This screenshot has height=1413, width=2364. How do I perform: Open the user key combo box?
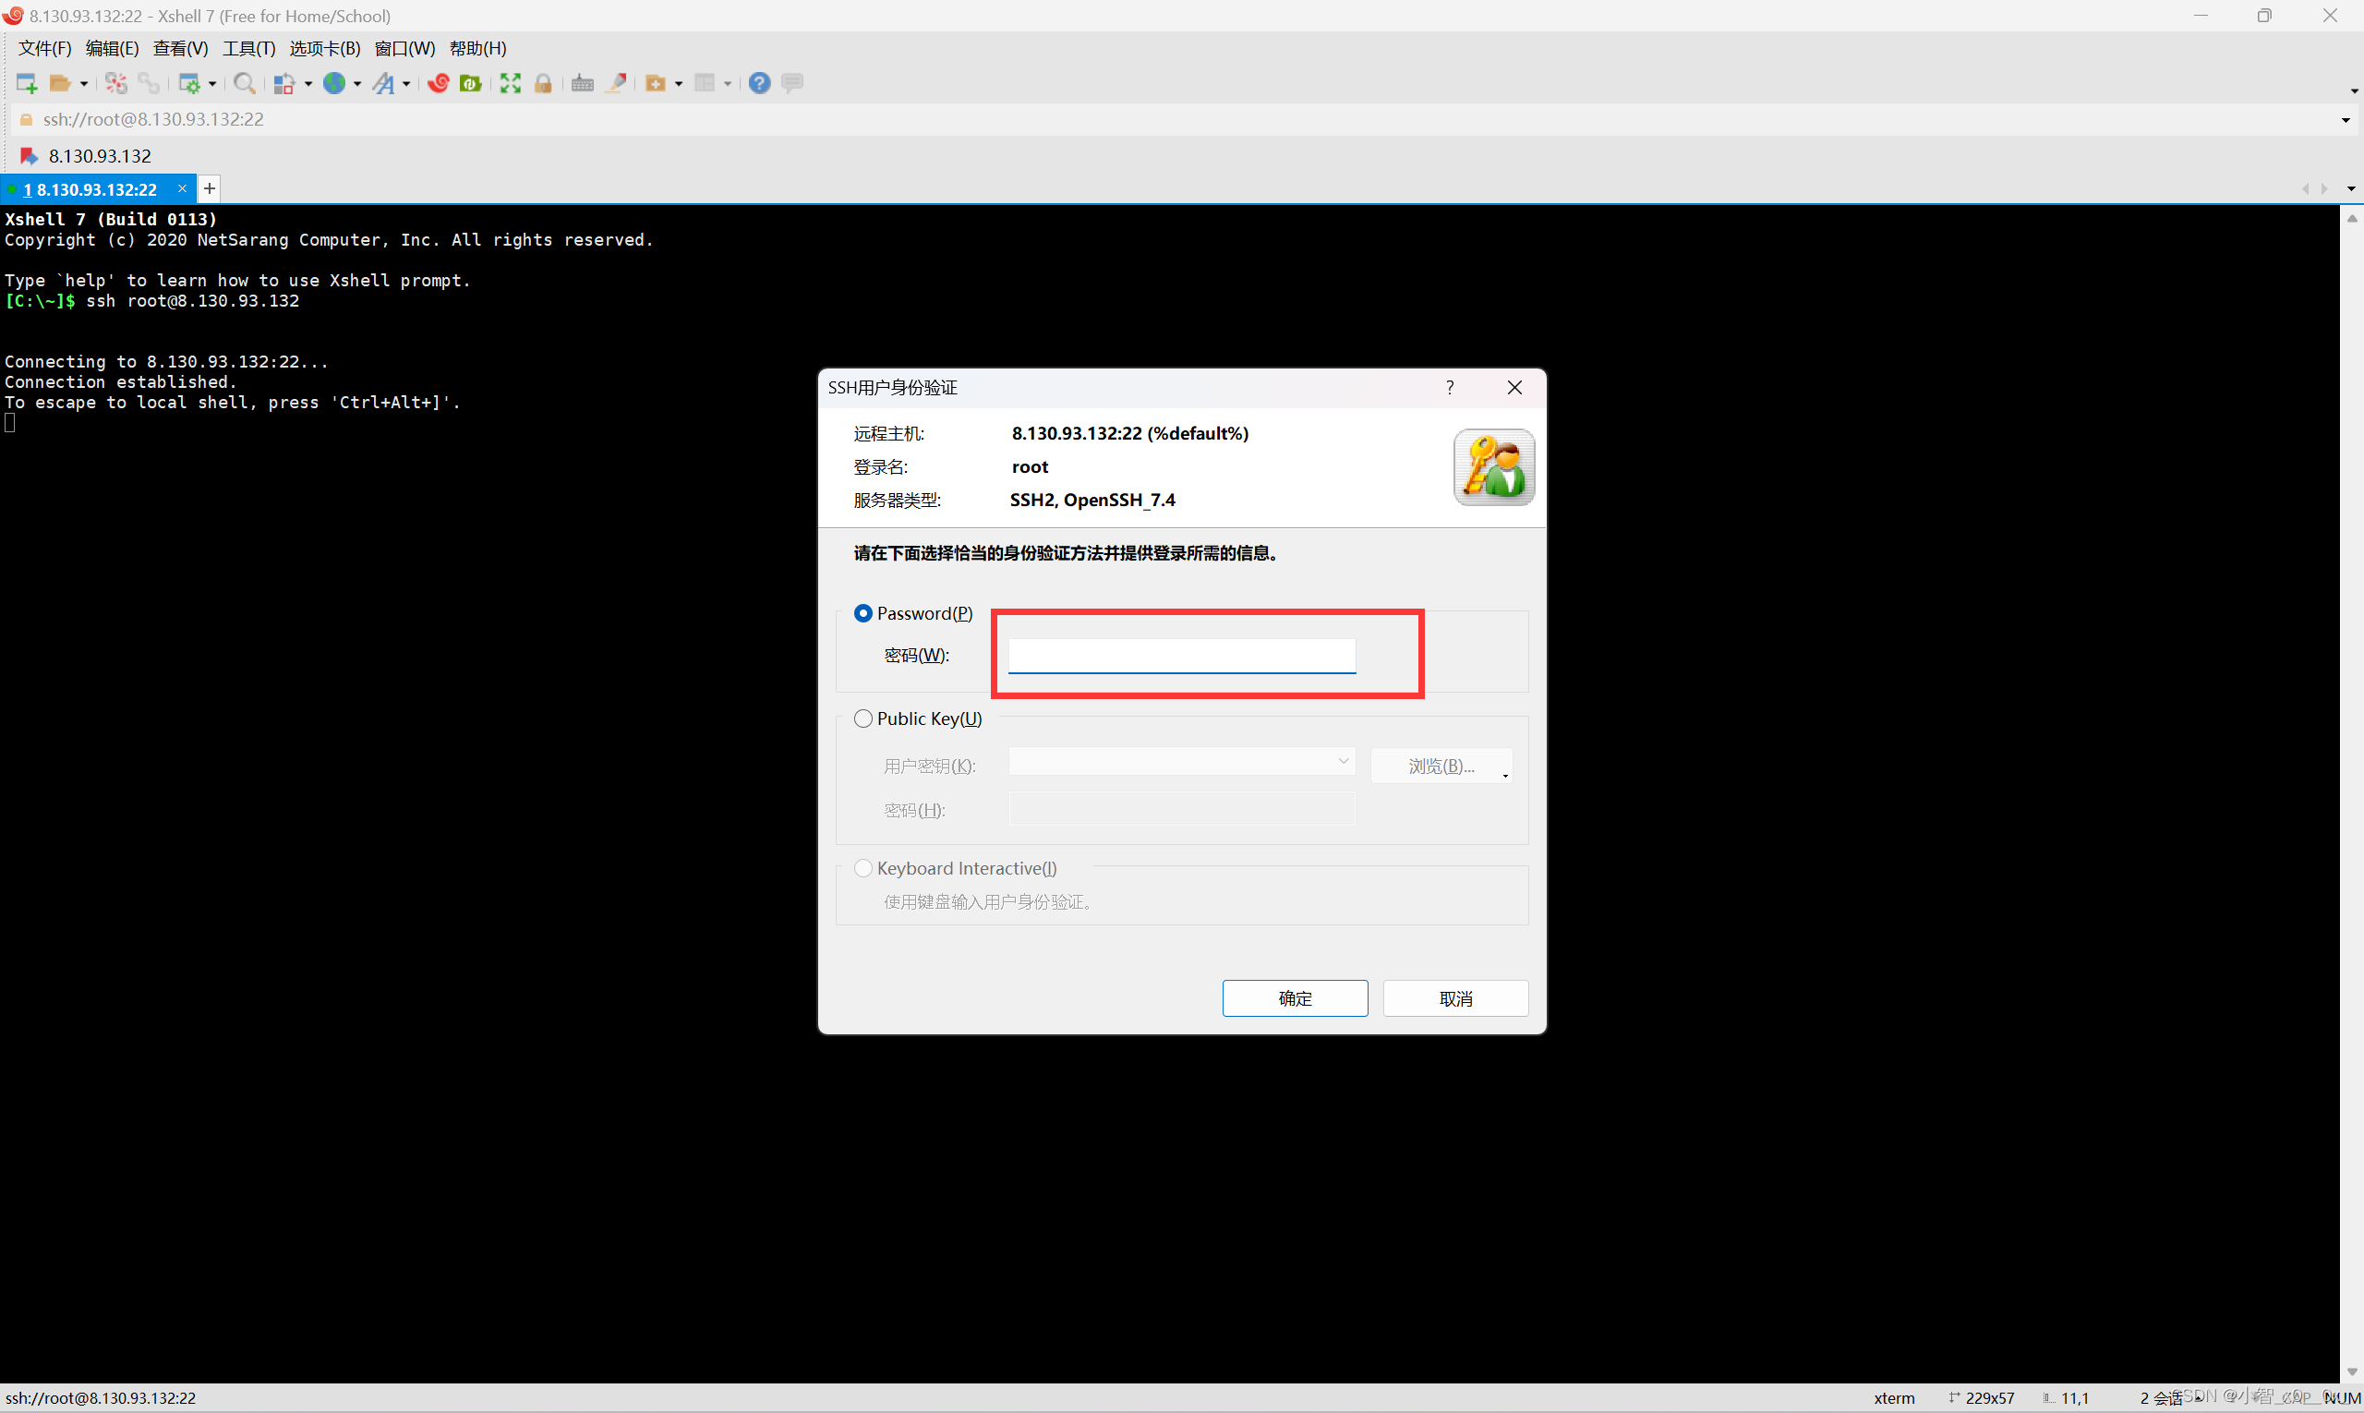[1181, 762]
